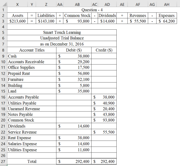Image resolution: width=180 pixels, height=166 pixels.
Task: Click the Utilities Expense cell
Action: click(x=32, y=150)
